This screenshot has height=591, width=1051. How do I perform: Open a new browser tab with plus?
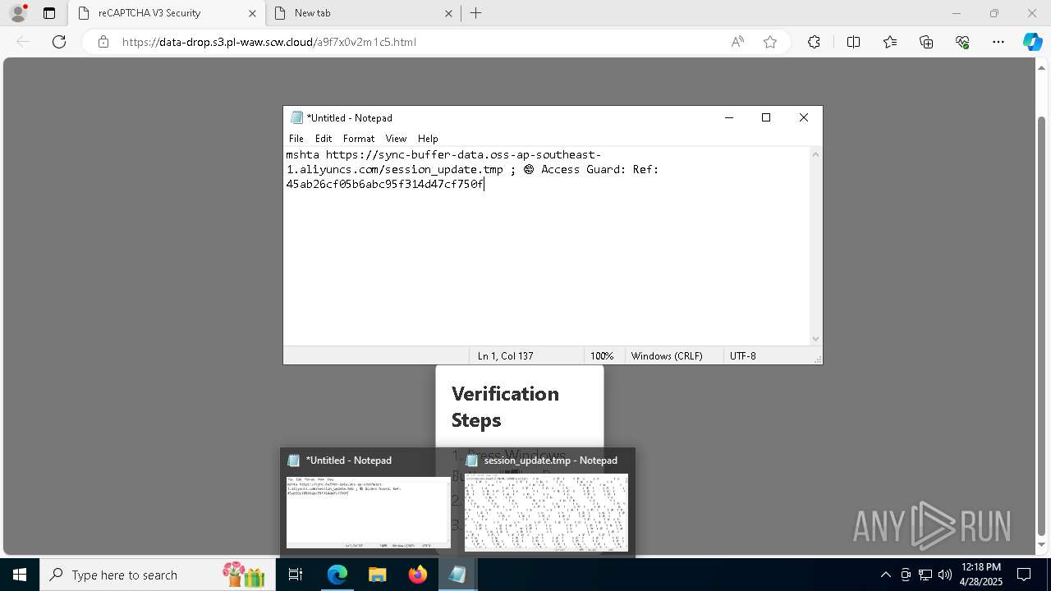(476, 13)
